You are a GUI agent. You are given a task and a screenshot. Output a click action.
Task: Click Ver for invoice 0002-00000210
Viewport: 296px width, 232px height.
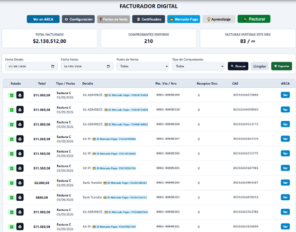point(285,110)
